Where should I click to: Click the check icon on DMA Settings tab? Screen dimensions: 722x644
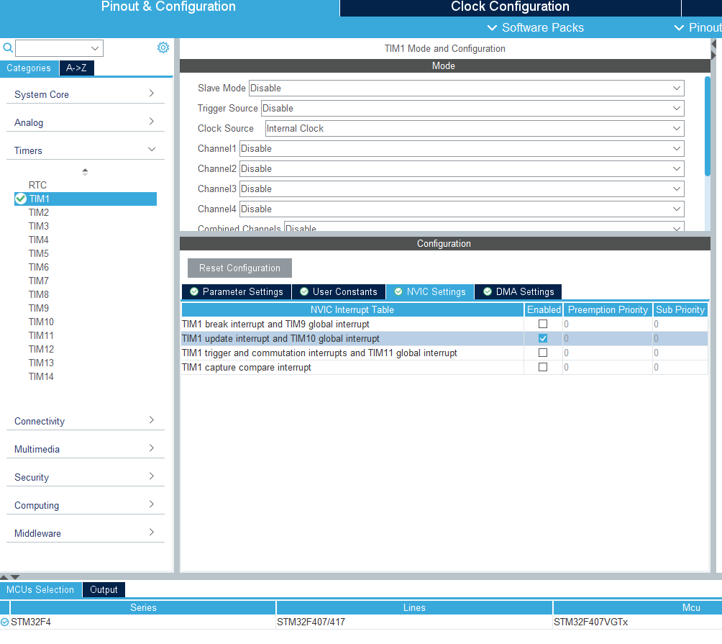pos(487,291)
